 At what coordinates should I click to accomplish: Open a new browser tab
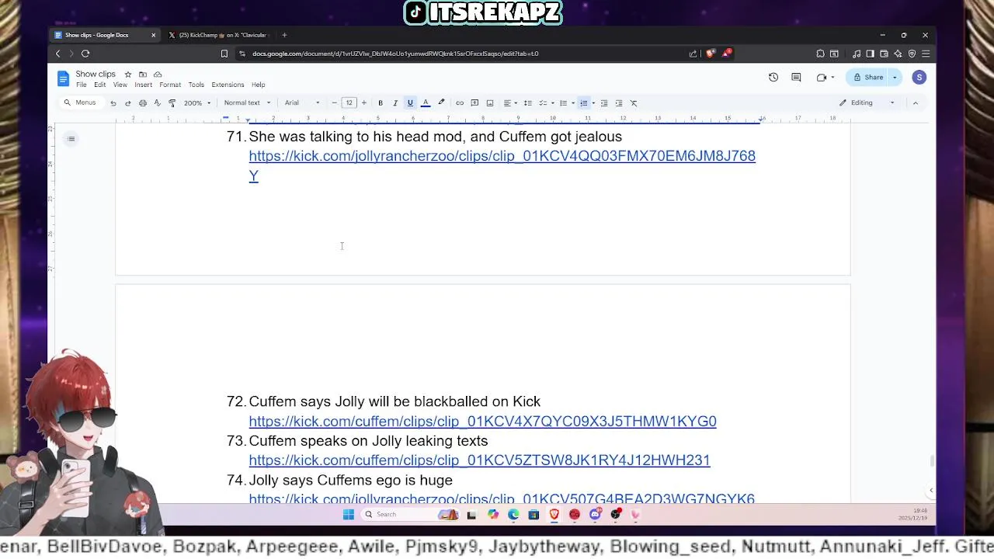[x=284, y=35]
